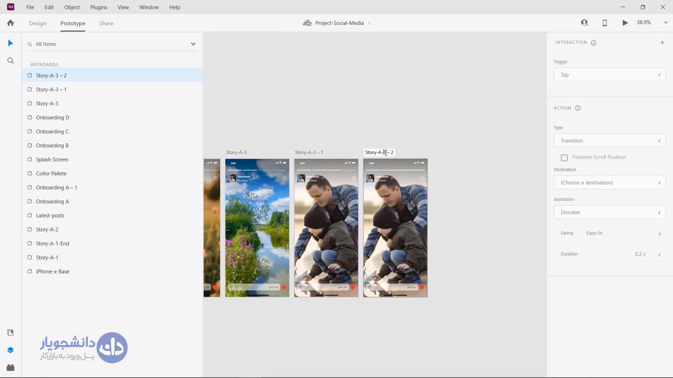Viewport: 673px width, 378px height.
Task: Open the Destination dropdown
Action: [x=610, y=183]
